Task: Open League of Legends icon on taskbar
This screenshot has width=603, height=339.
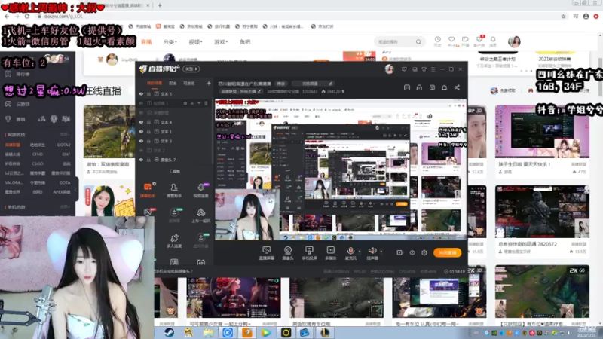Action: [325, 332]
